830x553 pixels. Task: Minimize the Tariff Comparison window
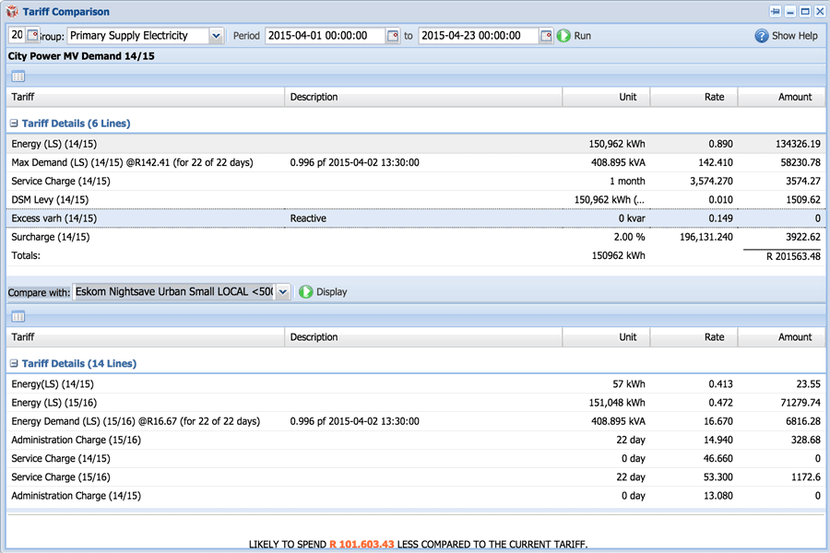click(790, 11)
